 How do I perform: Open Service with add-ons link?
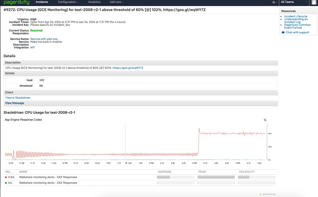tap(44, 39)
